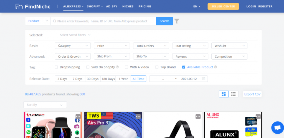Click the search magnifier icon

pyautogui.click(x=55, y=21)
